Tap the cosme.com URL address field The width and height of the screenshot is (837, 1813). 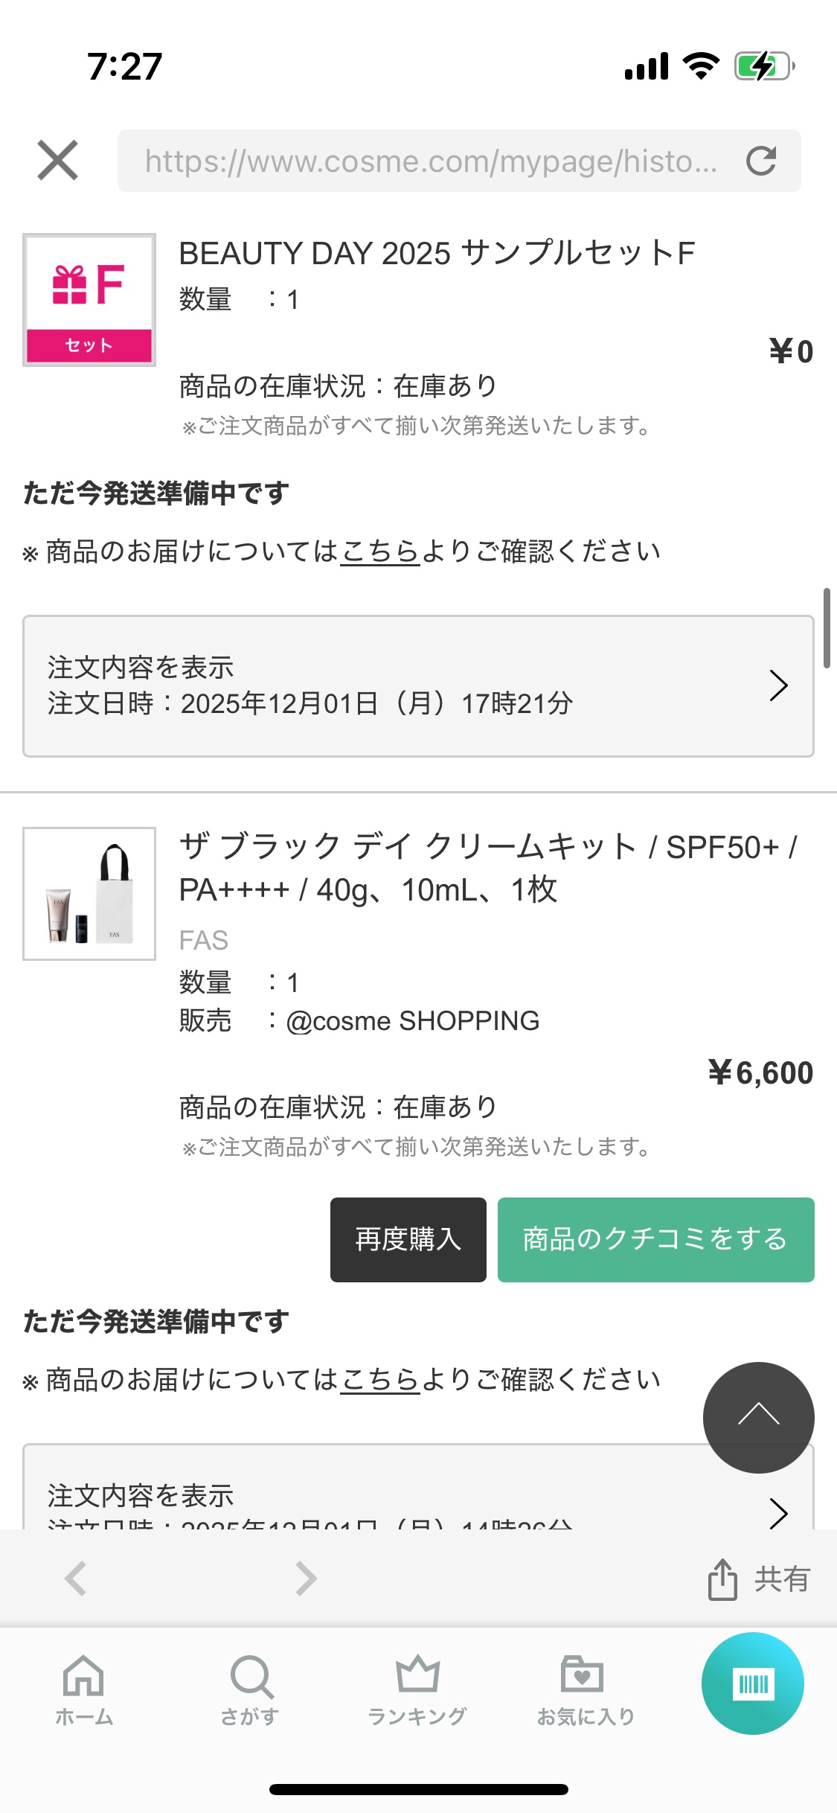[432, 161]
